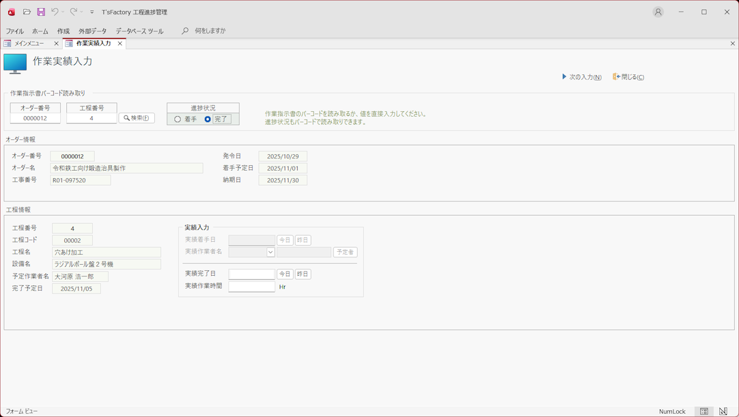Screen dimensions: 739x417
Task: Switch to the メインメニュー tab
Action: 29,44
